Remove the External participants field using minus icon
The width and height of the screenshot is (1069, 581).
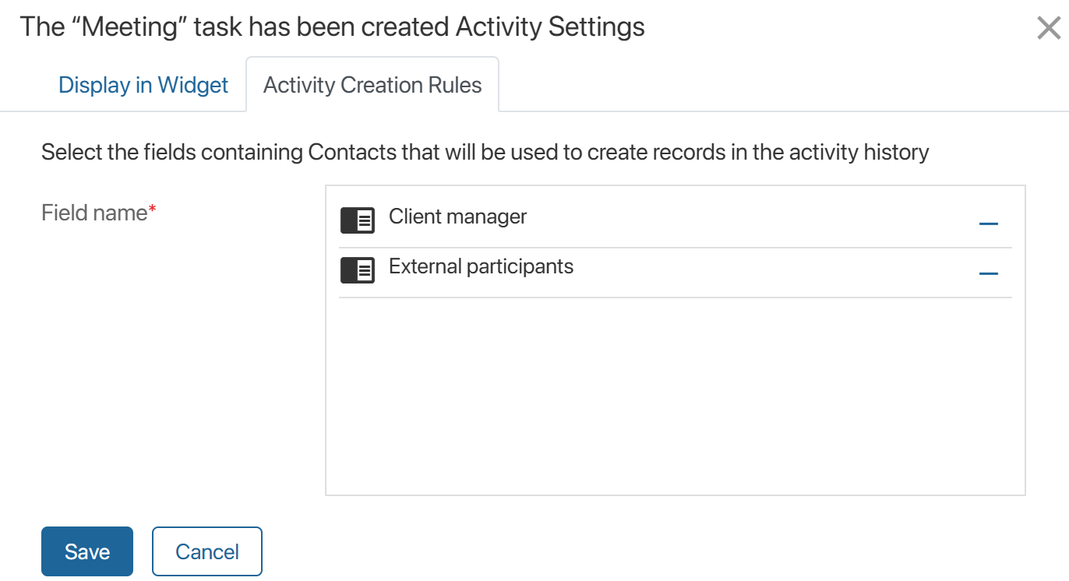[989, 273]
